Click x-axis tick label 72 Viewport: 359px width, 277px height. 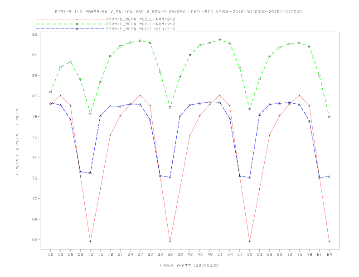pos(290,254)
